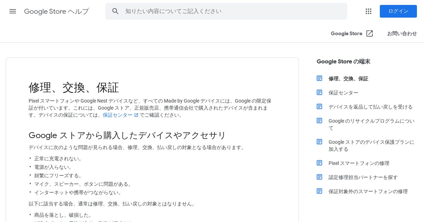
Task: Click the ログイン button
Action: point(398,11)
